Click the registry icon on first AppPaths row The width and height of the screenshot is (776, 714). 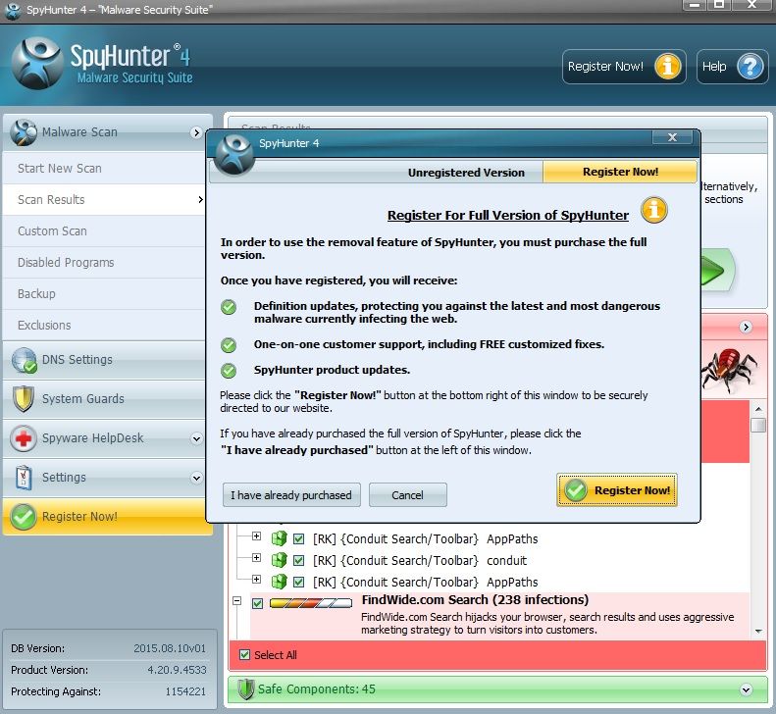pyautogui.click(x=280, y=538)
